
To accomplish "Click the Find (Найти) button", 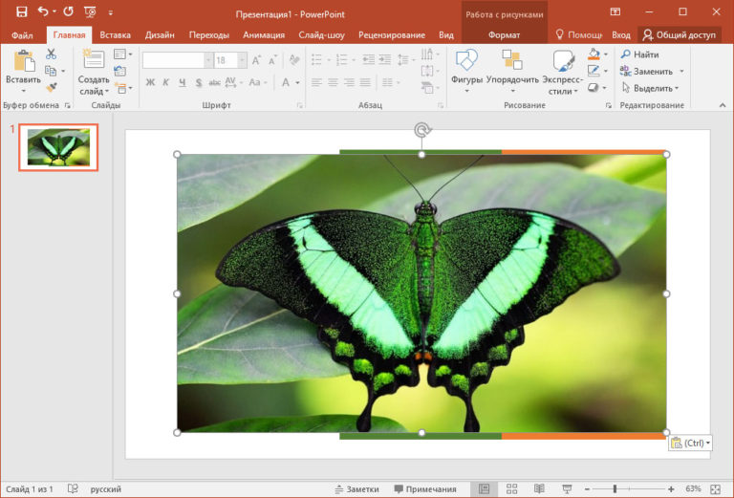I will point(639,54).
